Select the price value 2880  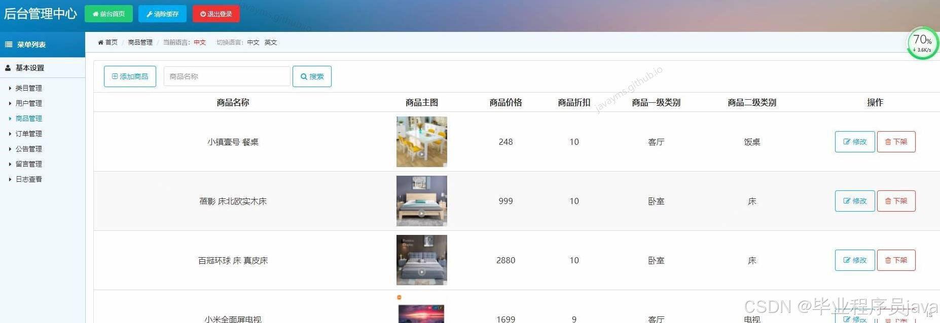[505, 261]
